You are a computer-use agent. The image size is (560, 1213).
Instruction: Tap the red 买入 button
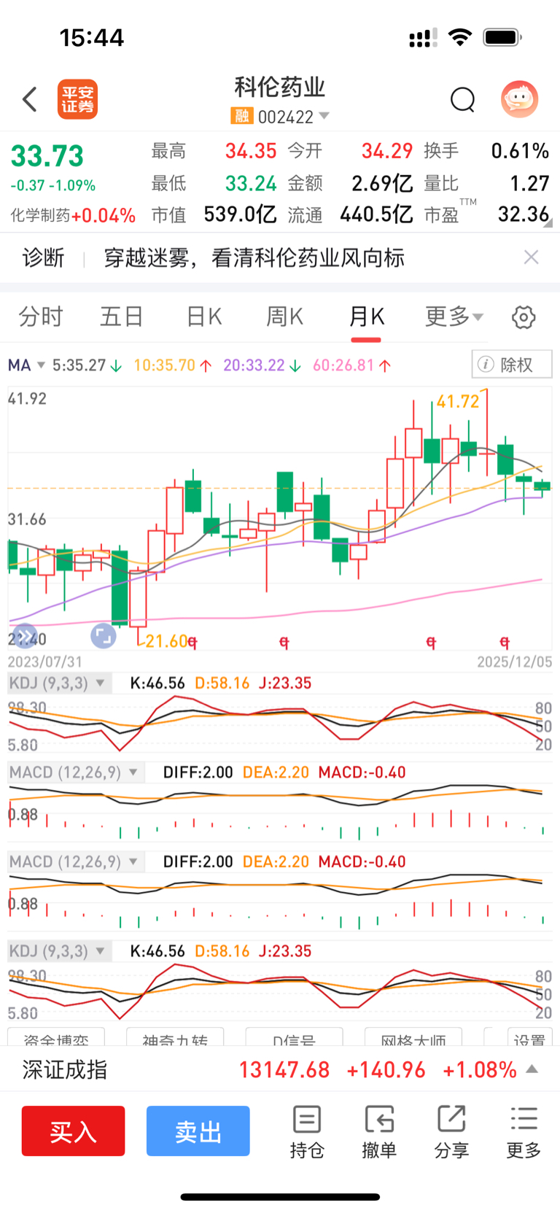tap(73, 1131)
